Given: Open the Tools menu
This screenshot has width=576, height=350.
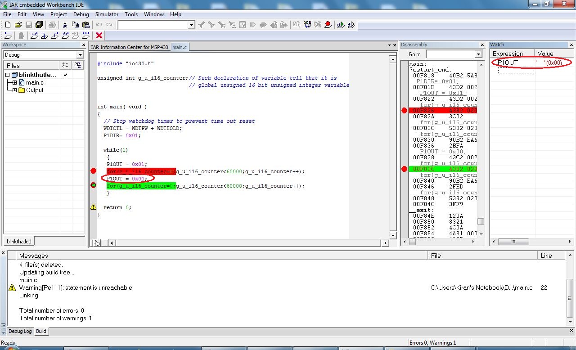Looking at the screenshot, I should click(x=131, y=14).
